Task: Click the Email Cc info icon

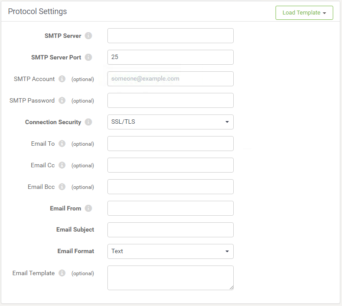Action: pyautogui.click(x=62, y=165)
